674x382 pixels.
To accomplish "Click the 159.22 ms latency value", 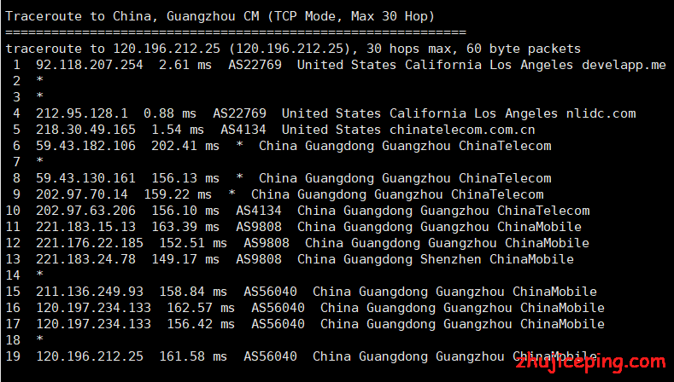I will point(178,194).
